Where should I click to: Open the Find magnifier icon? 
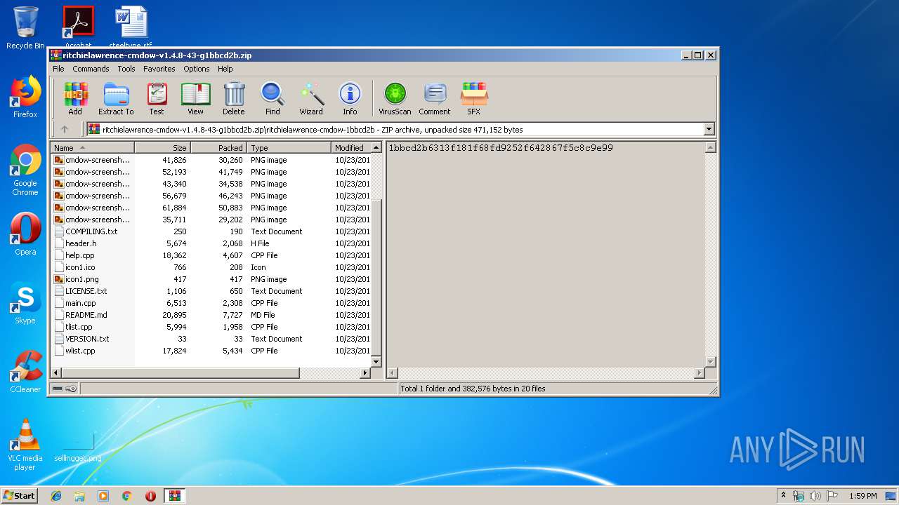point(273,99)
